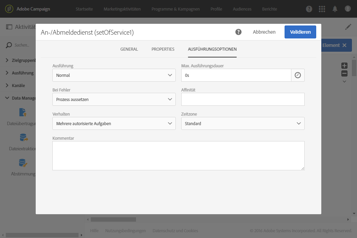Open the apps grid icon

322,9
